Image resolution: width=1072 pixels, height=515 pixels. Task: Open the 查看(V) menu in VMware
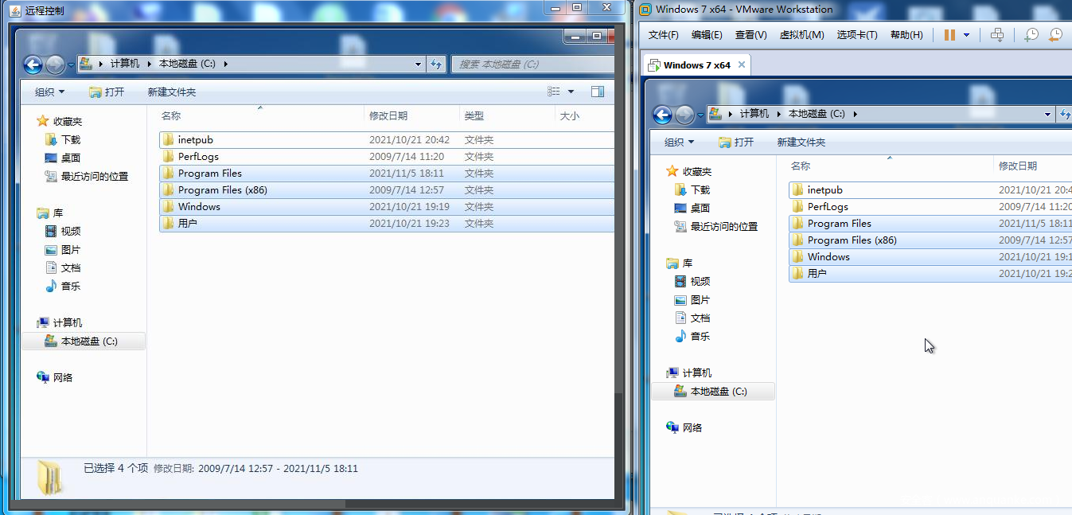click(750, 35)
